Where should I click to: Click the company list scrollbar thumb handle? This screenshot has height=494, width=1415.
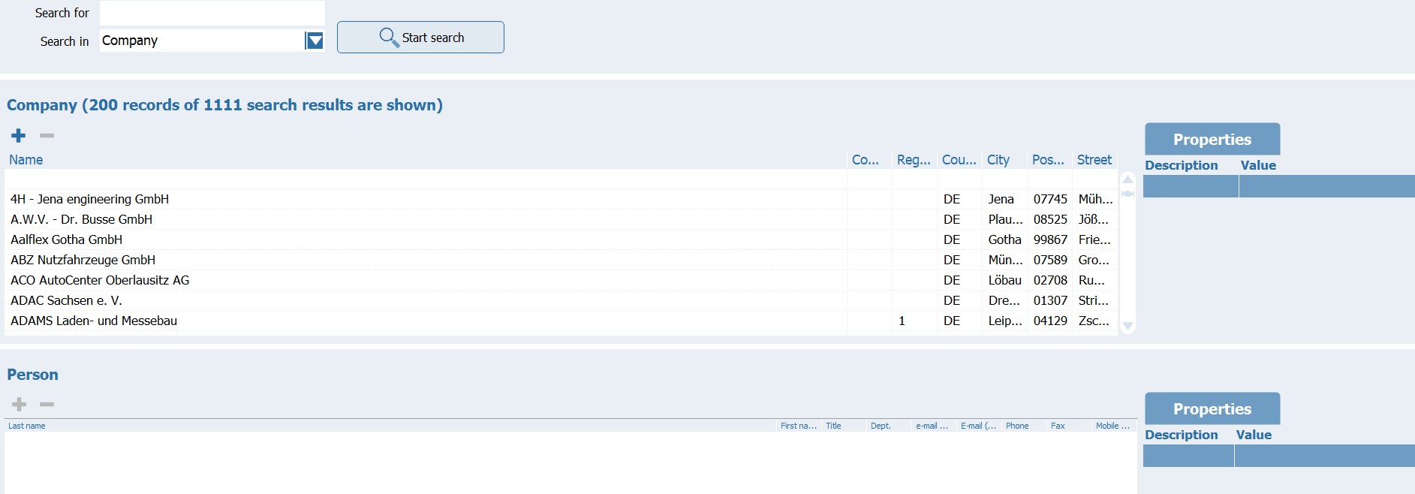click(1127, 194)
